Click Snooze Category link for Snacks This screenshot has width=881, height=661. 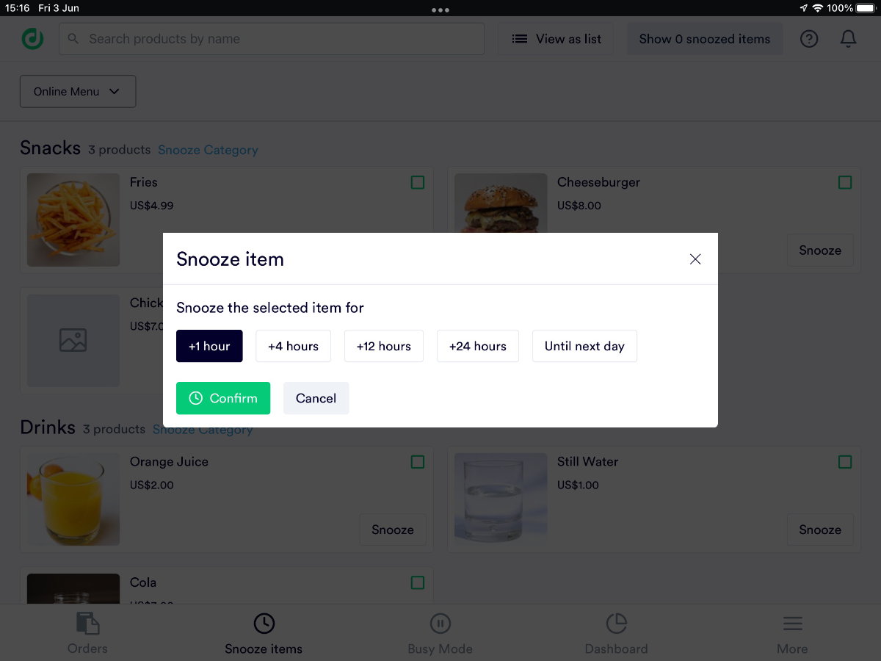[x=208, y=150]
